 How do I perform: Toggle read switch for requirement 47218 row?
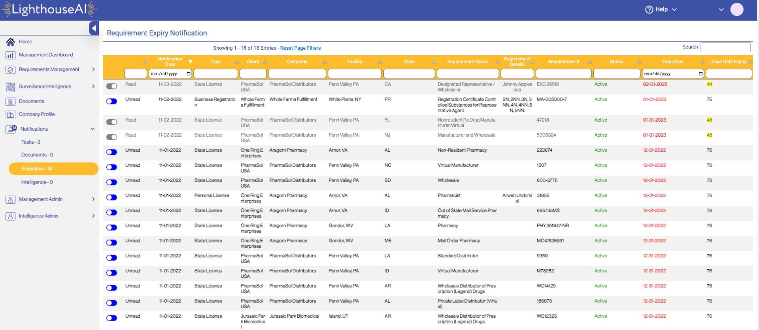point(112,122)
